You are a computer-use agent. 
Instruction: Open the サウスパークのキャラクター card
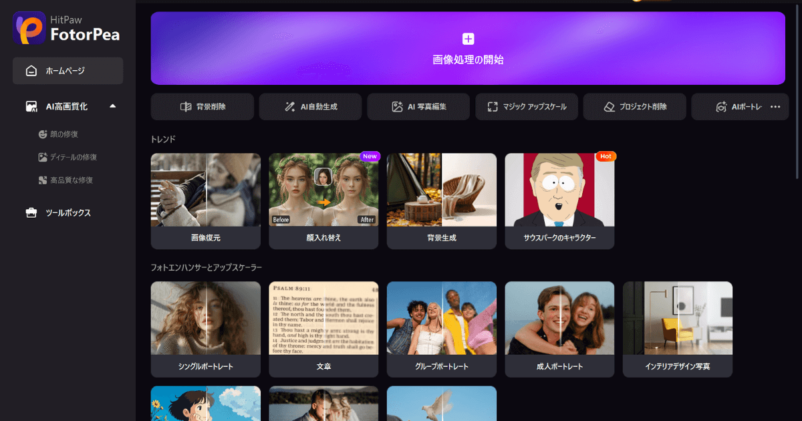click(559, 200)
